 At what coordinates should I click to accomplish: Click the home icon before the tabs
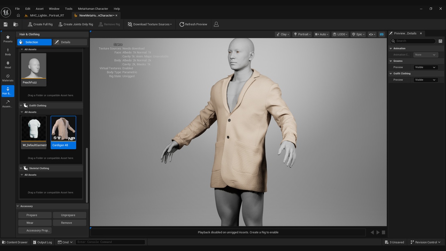(18, 15)
